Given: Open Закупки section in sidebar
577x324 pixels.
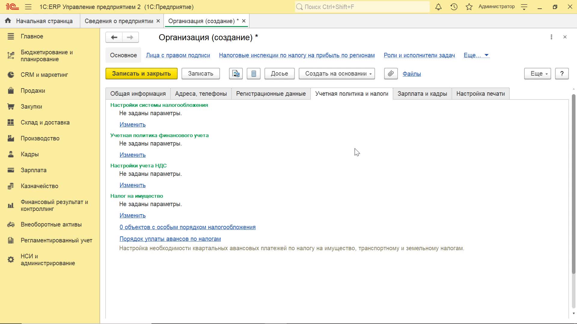Looking at the screenshot, I should point(50,106).
